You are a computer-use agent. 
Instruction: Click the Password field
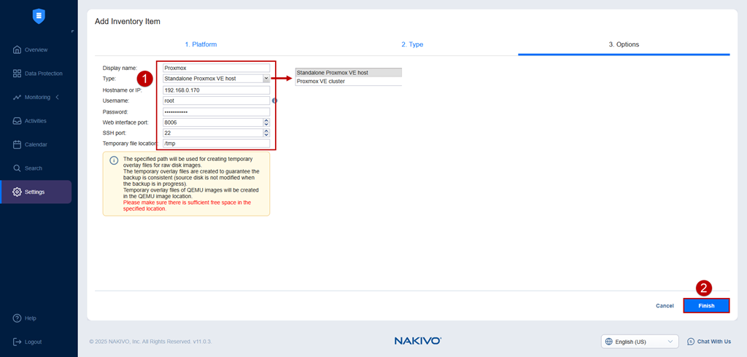pos(216,112)
